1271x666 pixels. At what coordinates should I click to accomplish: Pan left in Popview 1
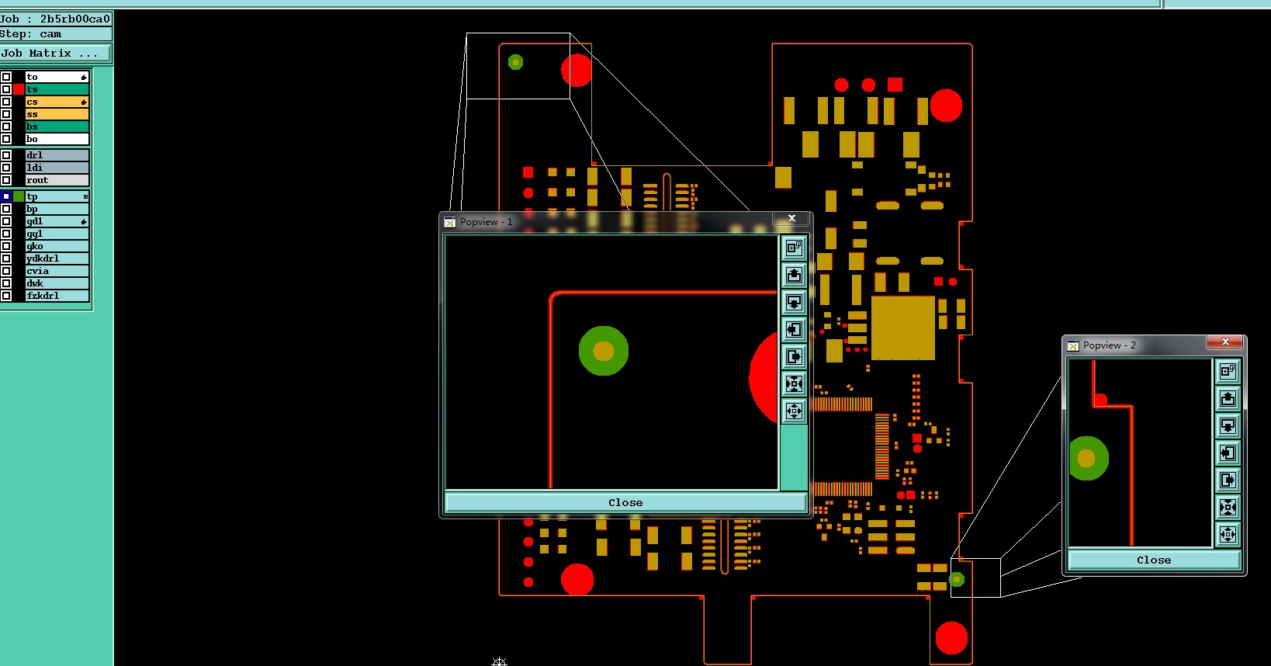[x=794, y=329]
